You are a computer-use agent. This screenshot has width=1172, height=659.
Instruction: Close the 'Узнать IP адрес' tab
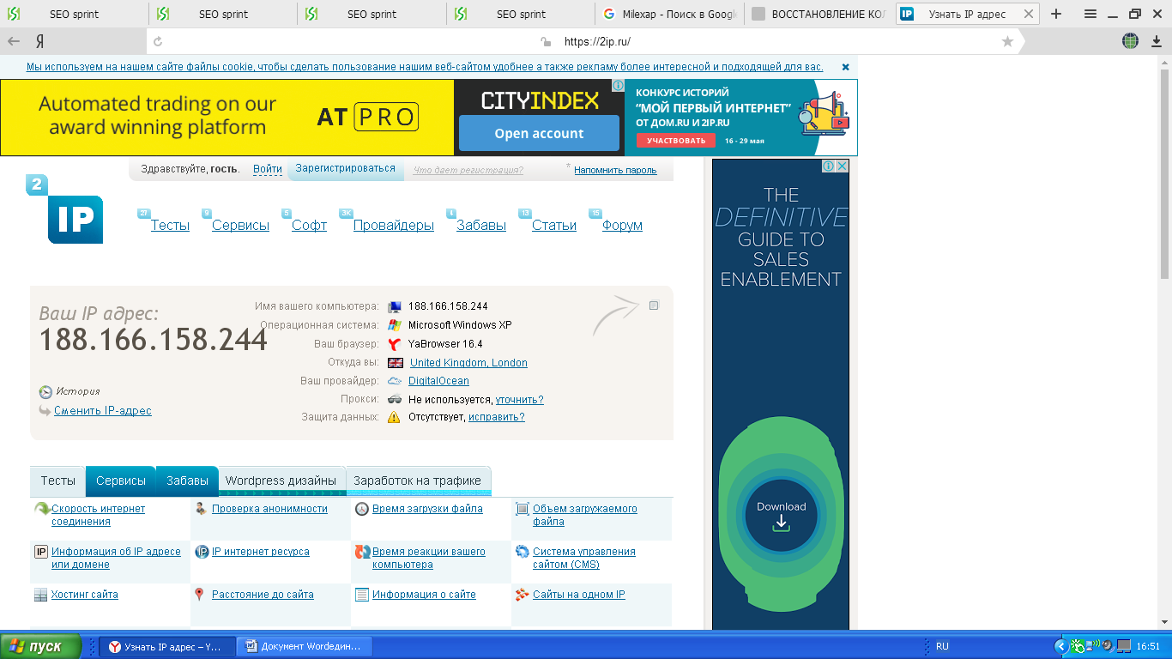click(x=1028, y=14)
